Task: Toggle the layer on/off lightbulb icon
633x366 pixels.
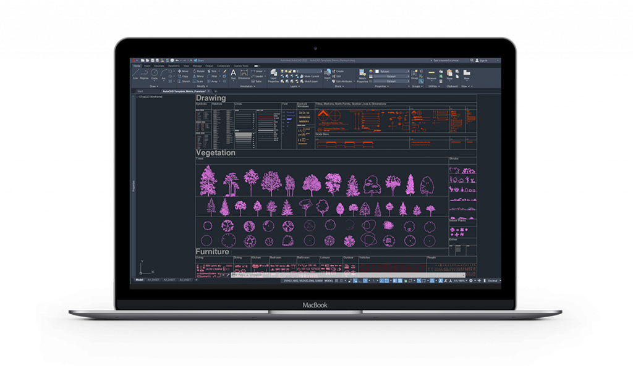Action: tap(283, 71)
